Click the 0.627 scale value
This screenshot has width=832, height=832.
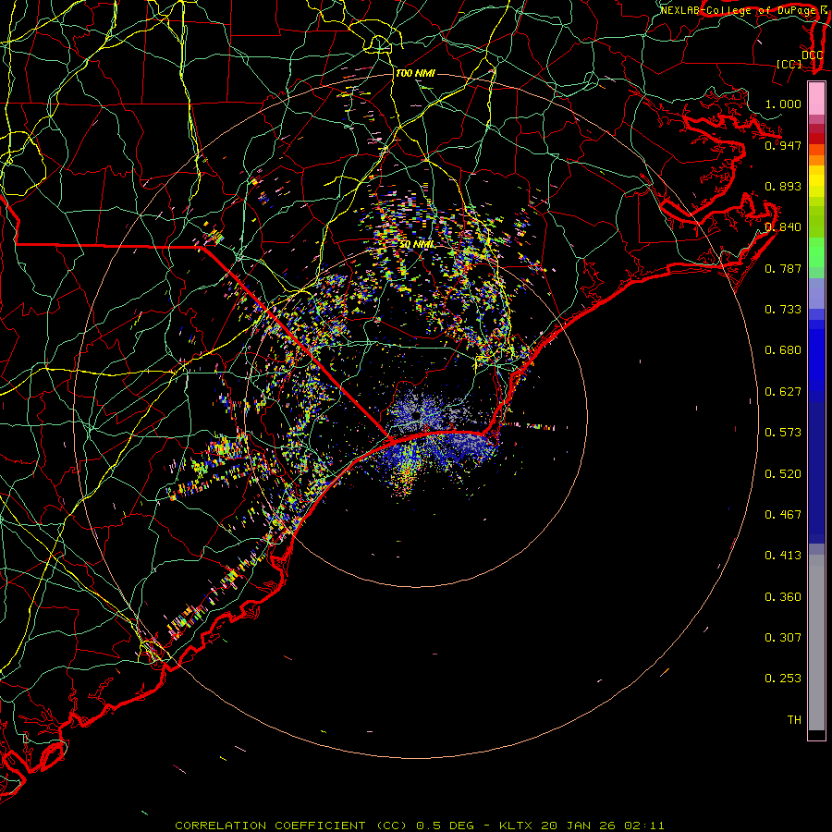[x=783, y=392]
